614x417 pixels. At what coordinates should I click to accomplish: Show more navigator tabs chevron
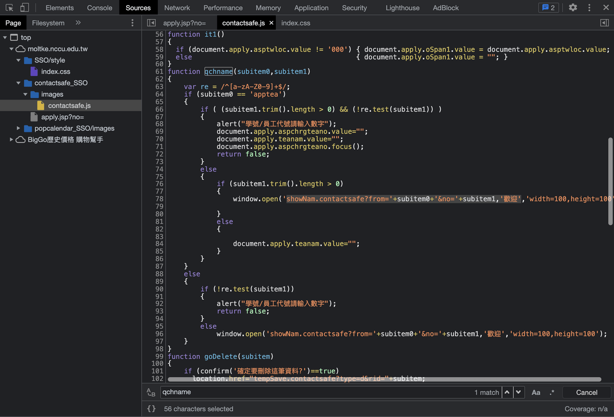click(78, 23)
